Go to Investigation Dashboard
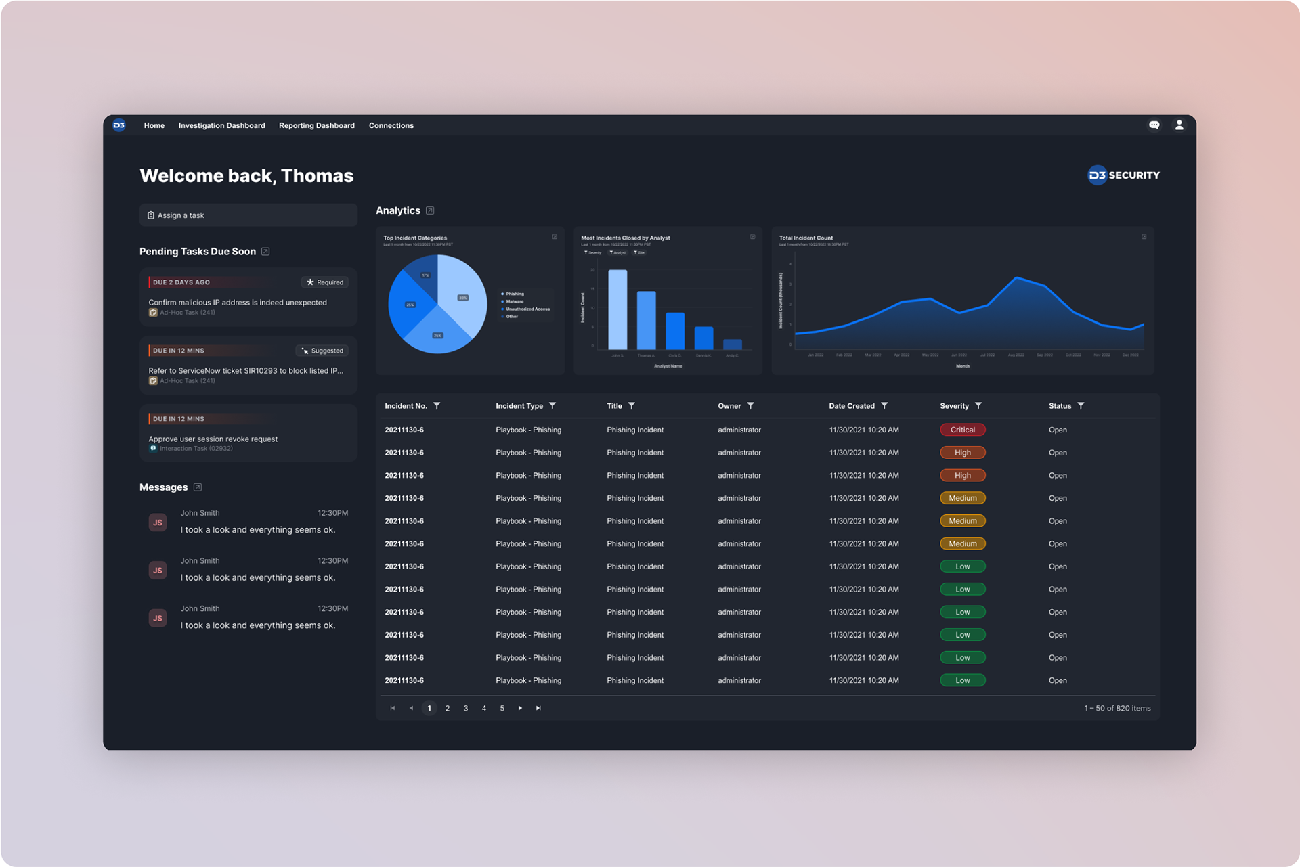Screen dimensions: 1300x867 point(221,125)
